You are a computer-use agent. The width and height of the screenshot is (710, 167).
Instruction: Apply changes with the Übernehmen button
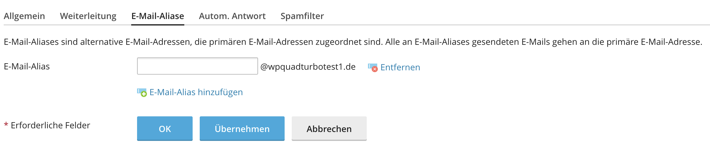click(x=242, y=129)
